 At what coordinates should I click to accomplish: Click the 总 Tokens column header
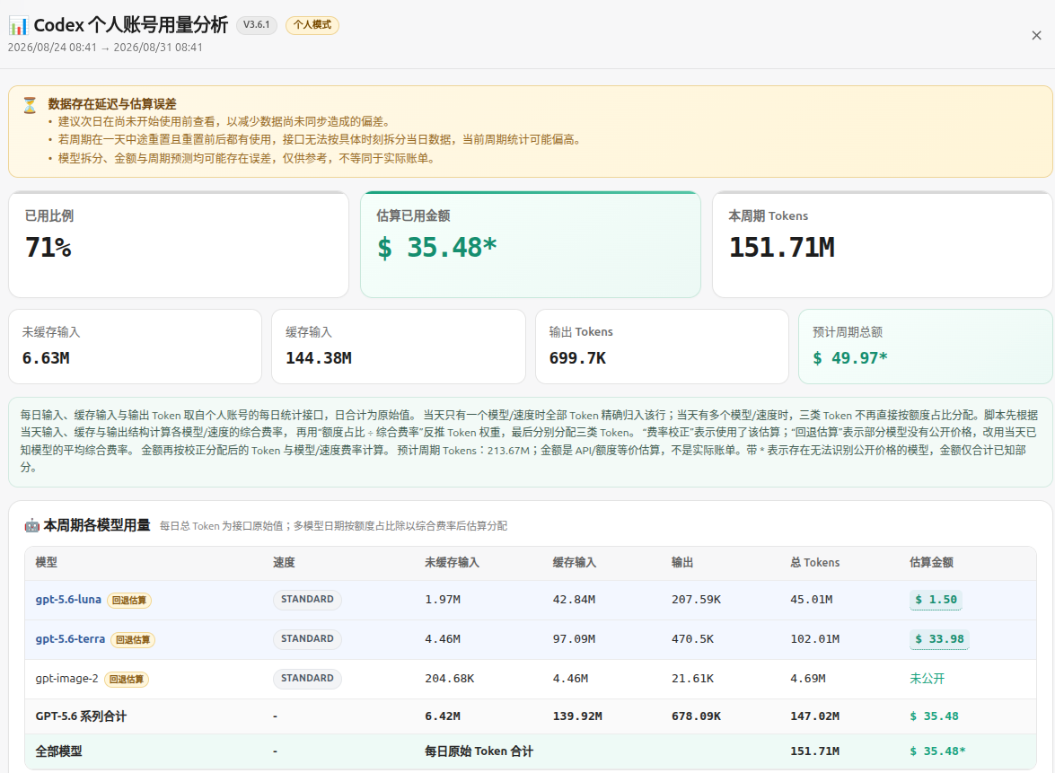point(814,562)
